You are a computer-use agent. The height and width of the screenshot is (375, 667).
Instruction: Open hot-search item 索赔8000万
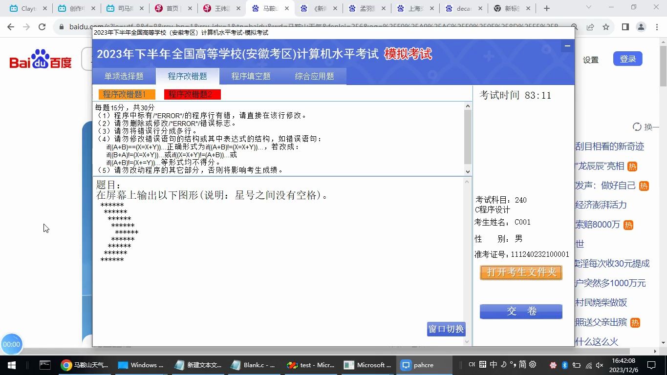(598, 225)
